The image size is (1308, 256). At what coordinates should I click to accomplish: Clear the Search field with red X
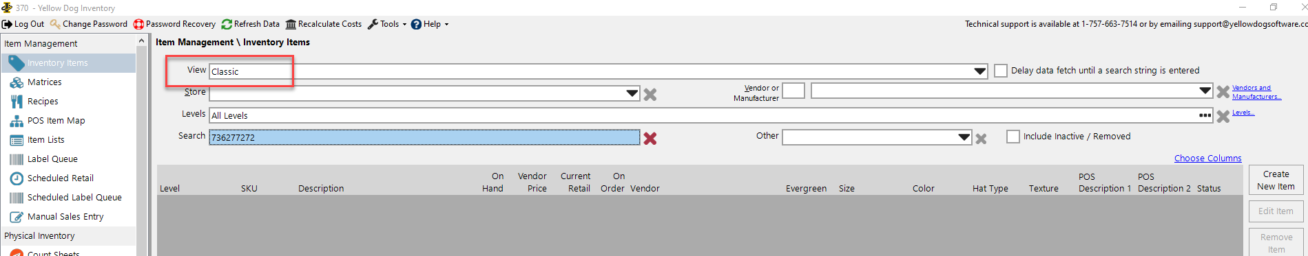click(650, 138)
